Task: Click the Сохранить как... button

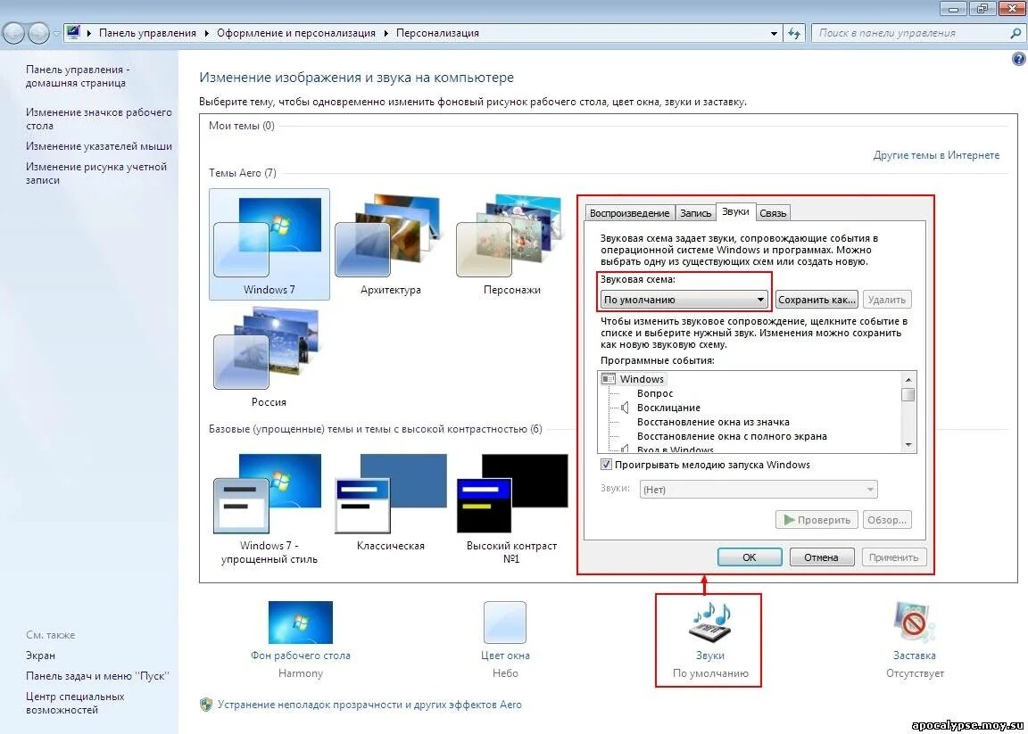Action: pos(817,300)
